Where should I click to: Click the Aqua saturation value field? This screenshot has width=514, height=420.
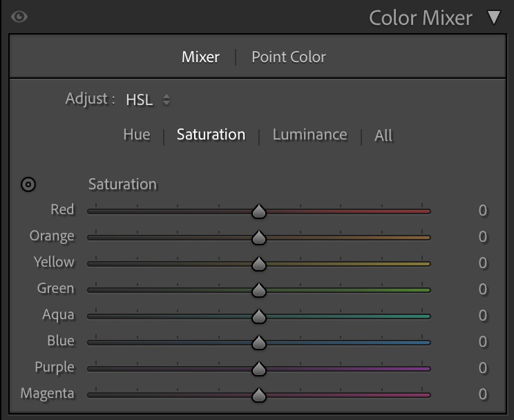point(482,316)
